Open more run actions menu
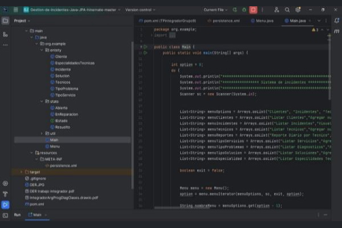Image resolution: width=342 pixels, height=228 pixels. pyautogui.click(x=262, y=10)
